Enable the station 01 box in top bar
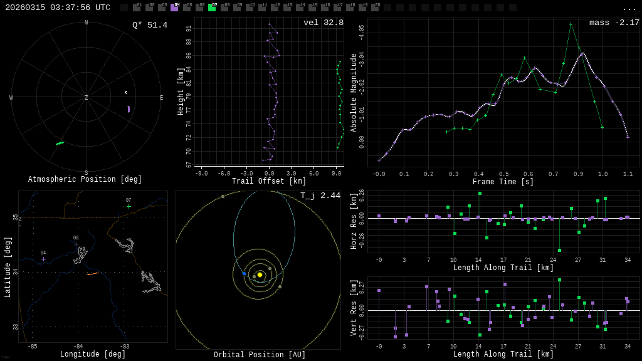Screen dimensions: 642x361 tap(137, 8)
